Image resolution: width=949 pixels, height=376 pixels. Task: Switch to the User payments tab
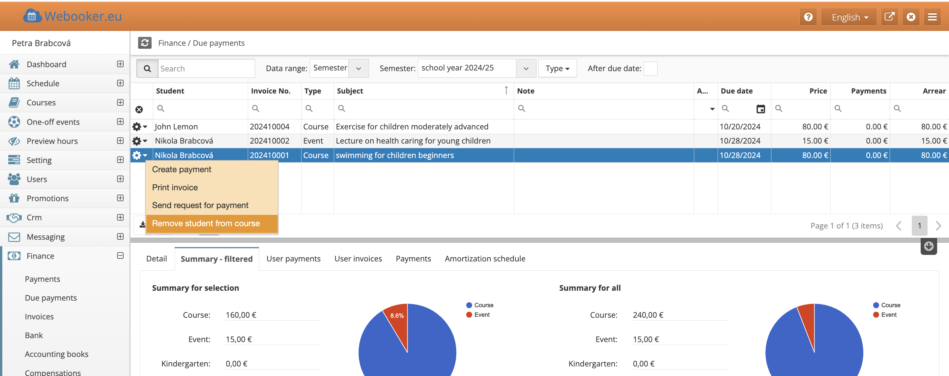[293, 258]
